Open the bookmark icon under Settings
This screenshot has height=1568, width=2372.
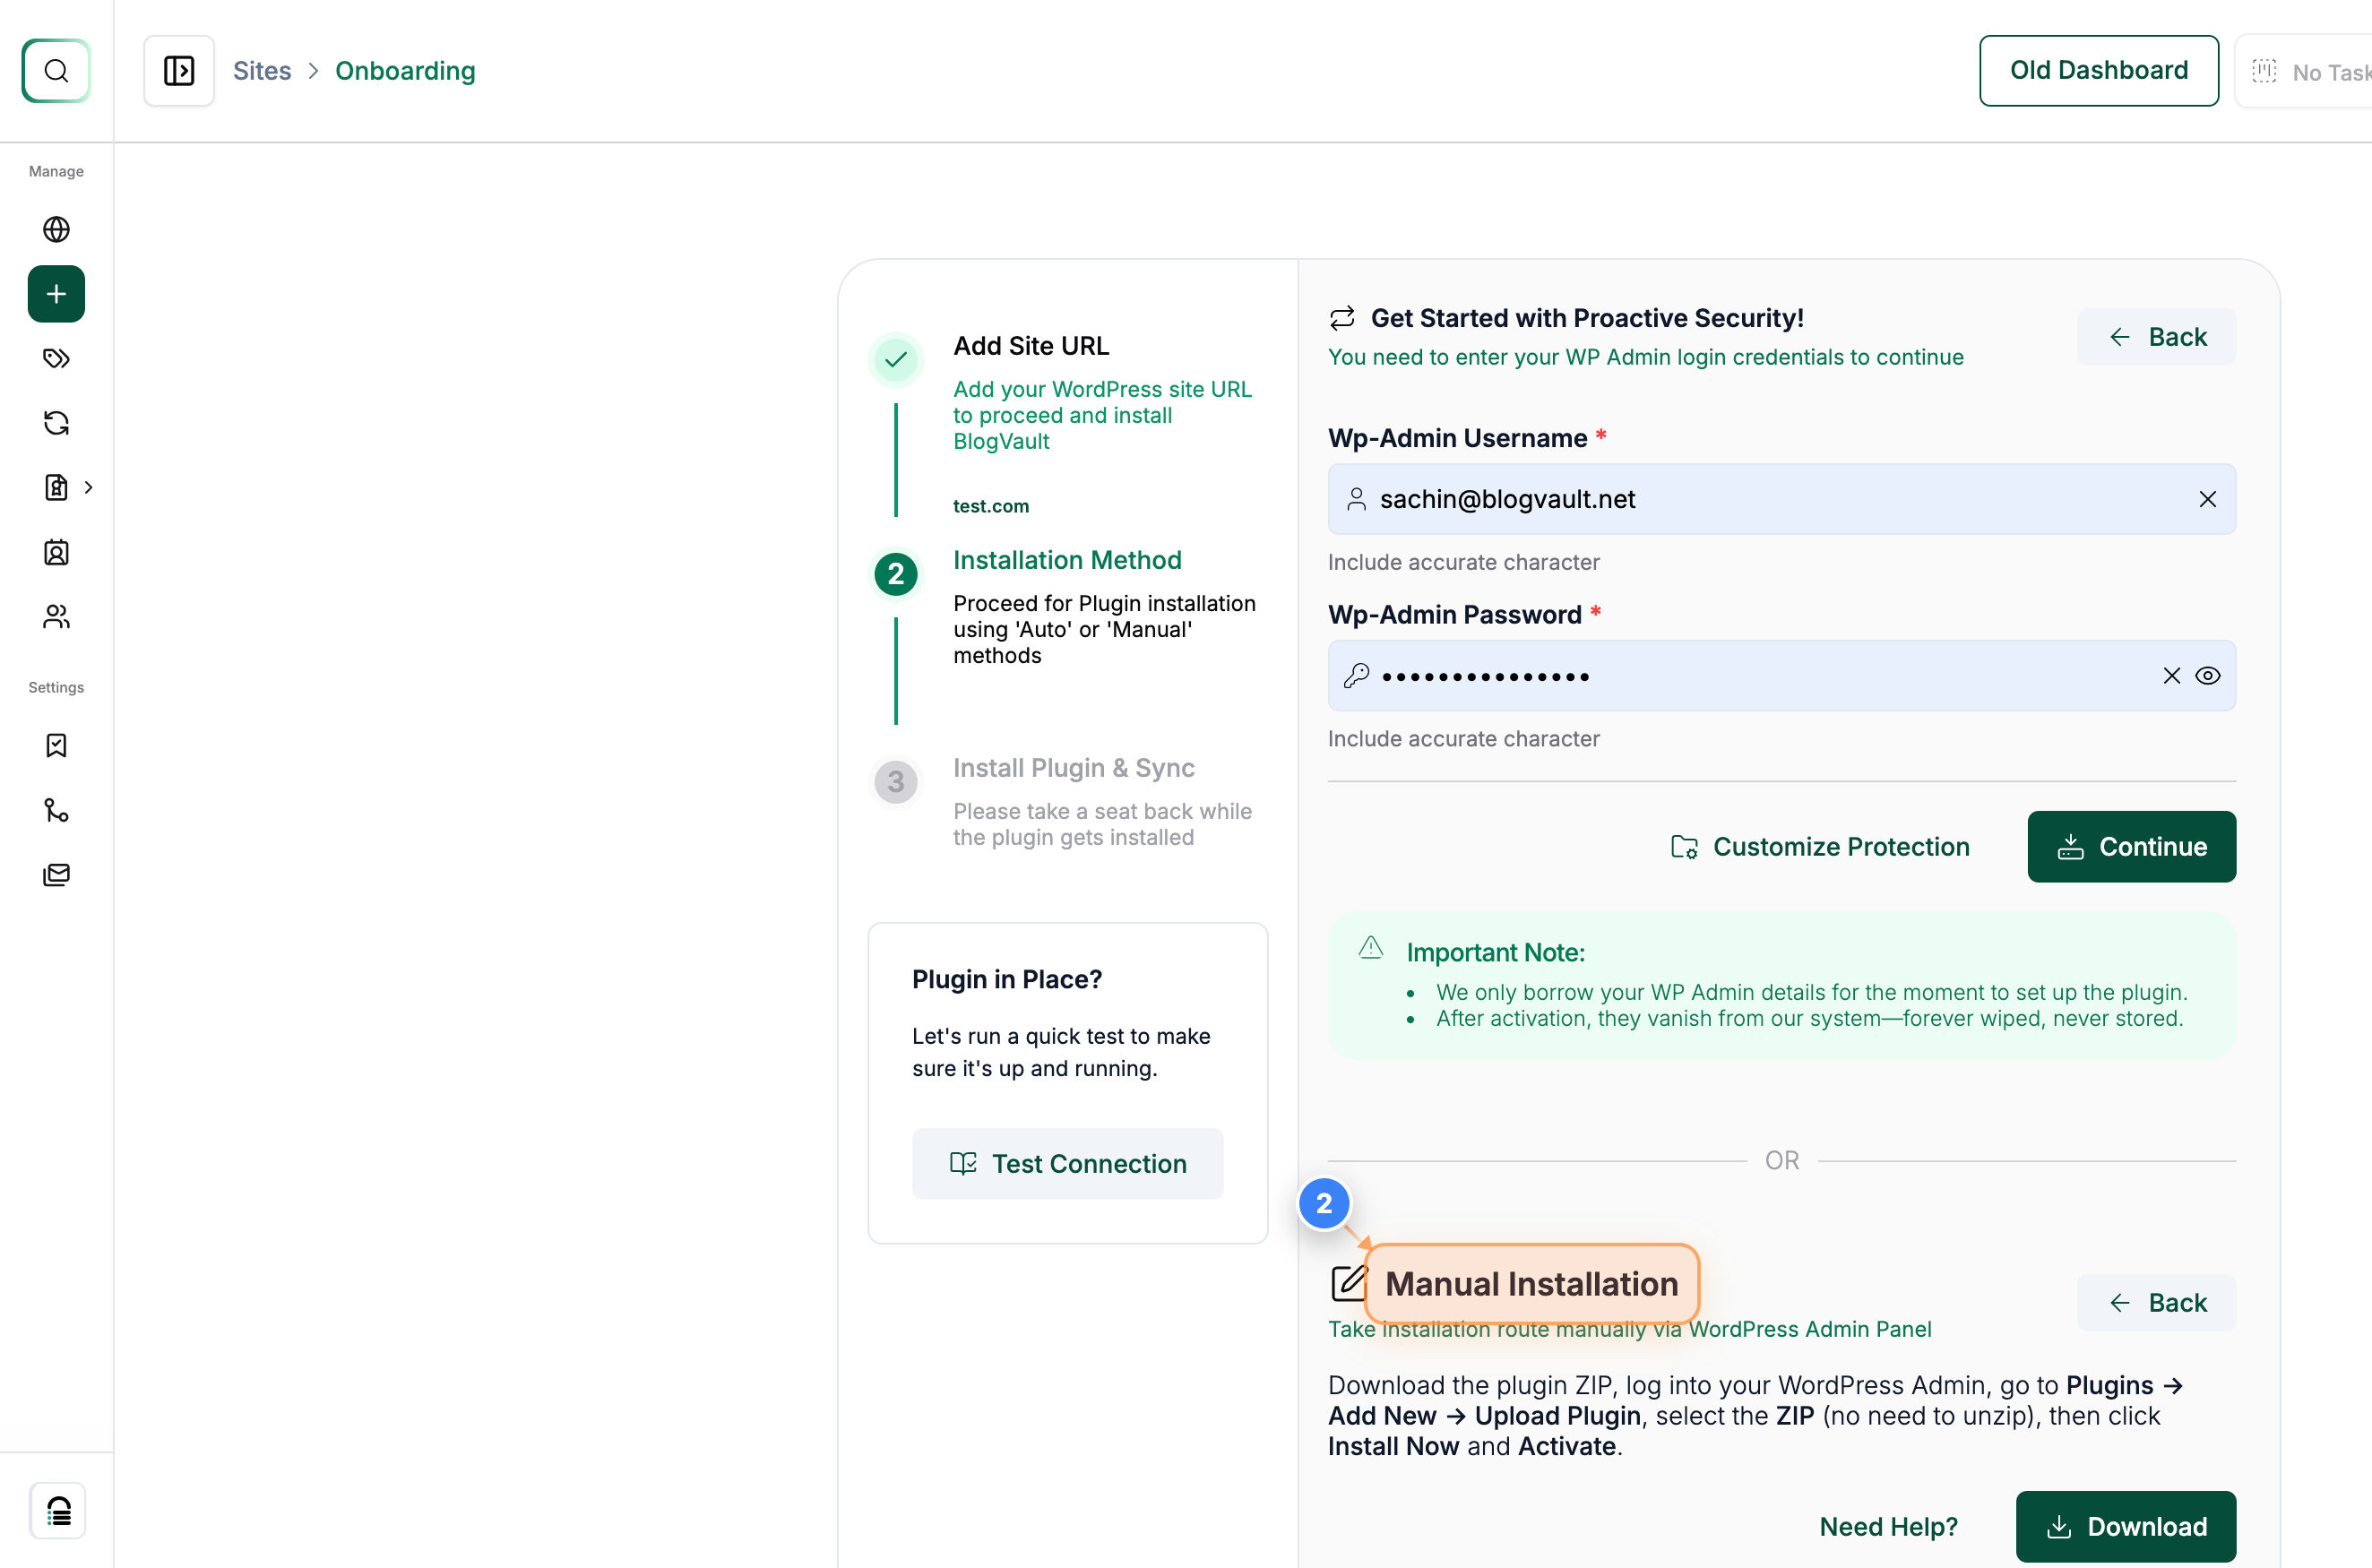[56, 745]
